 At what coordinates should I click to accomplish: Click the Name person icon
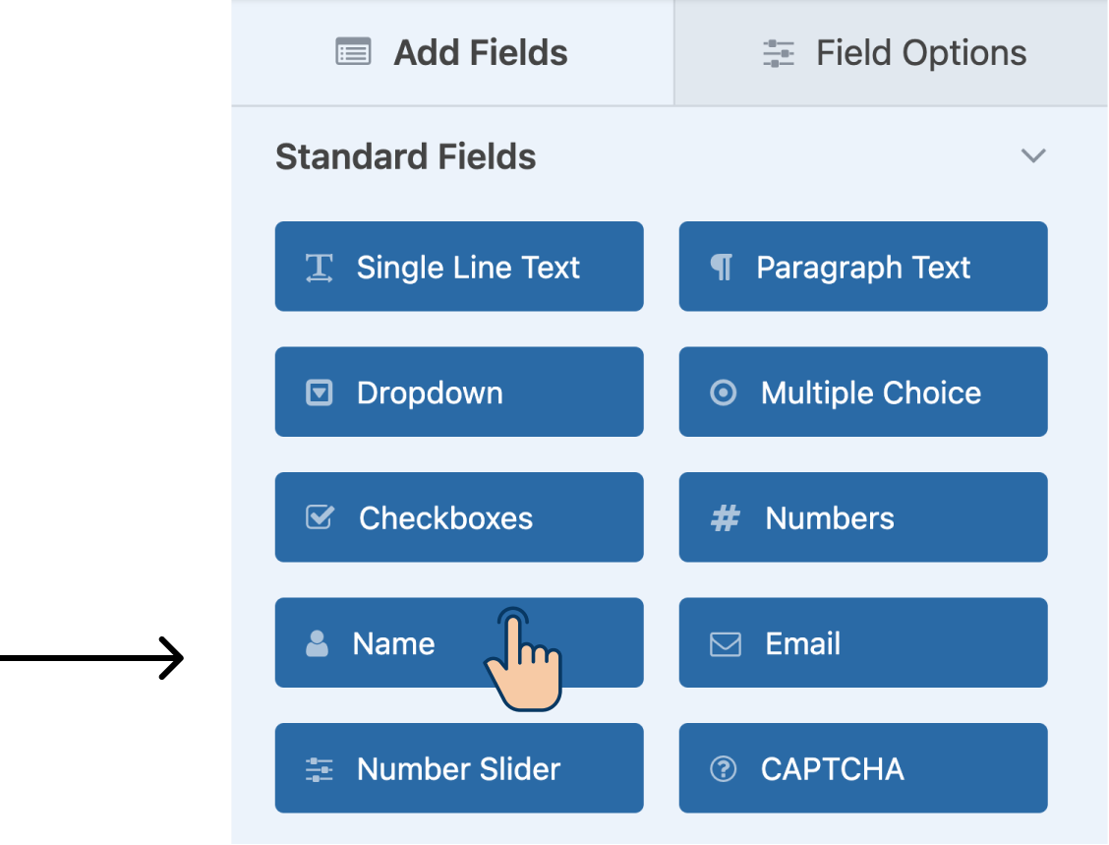(x=317, y=643)
